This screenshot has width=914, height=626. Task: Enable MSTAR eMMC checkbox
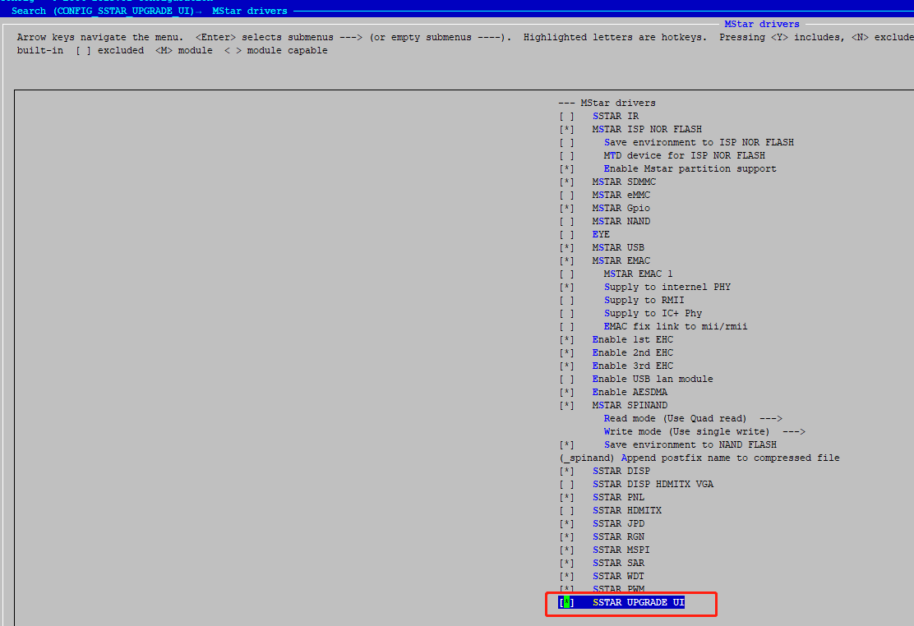[x=566, y=195]
